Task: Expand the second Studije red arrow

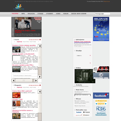Action: coord(90,63)
